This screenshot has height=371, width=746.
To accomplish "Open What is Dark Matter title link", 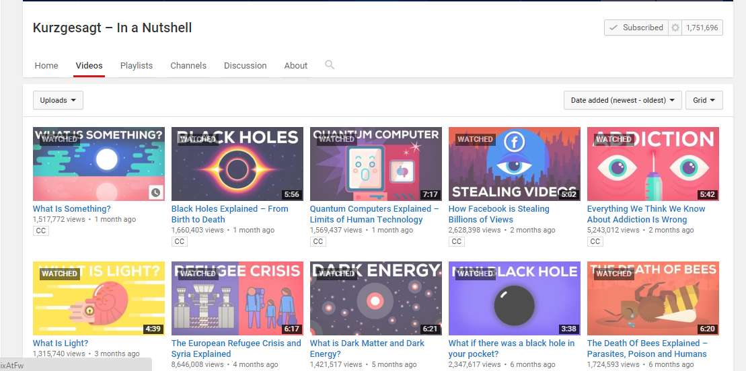I will (x=367, y=348).
